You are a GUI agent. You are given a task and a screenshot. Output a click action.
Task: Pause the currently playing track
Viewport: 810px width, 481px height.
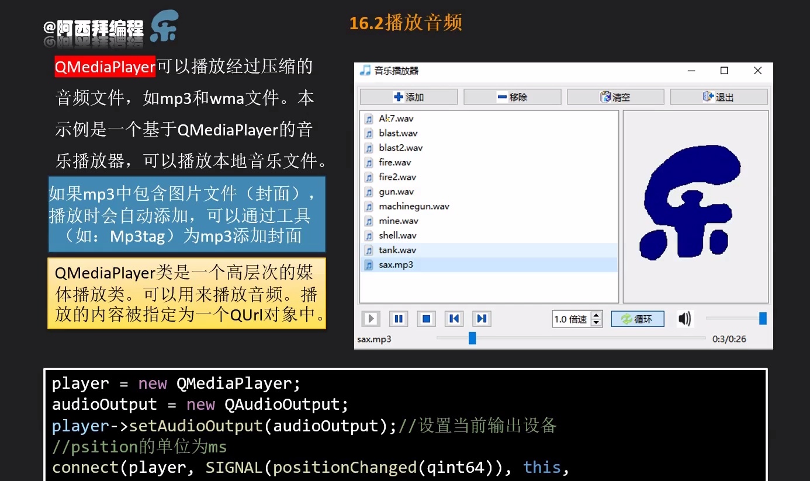(398, 318)
